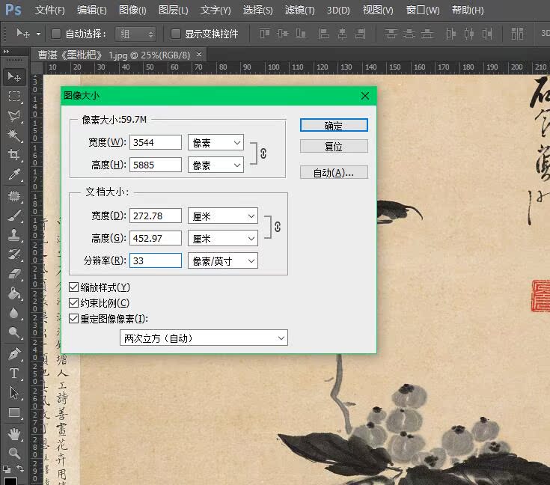The width and height of the screenshot is (550, 485).
Task: Select the Move tool in the toolbox
Action: tap(14, 77)
